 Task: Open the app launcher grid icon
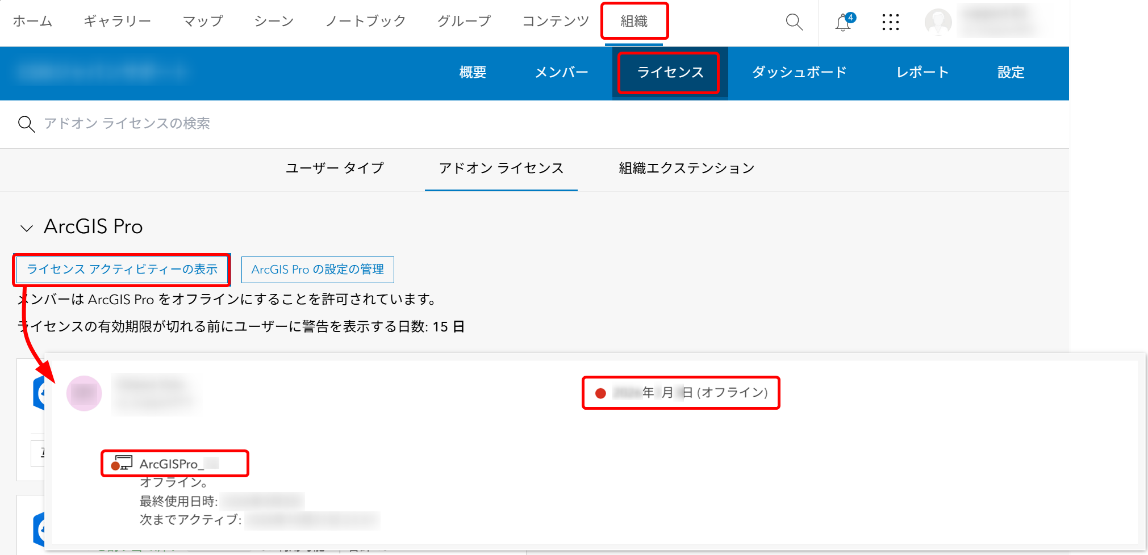pos(890,22)
